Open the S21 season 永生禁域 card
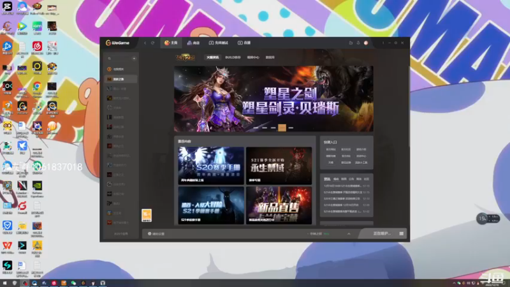 (x=279, y=165)
